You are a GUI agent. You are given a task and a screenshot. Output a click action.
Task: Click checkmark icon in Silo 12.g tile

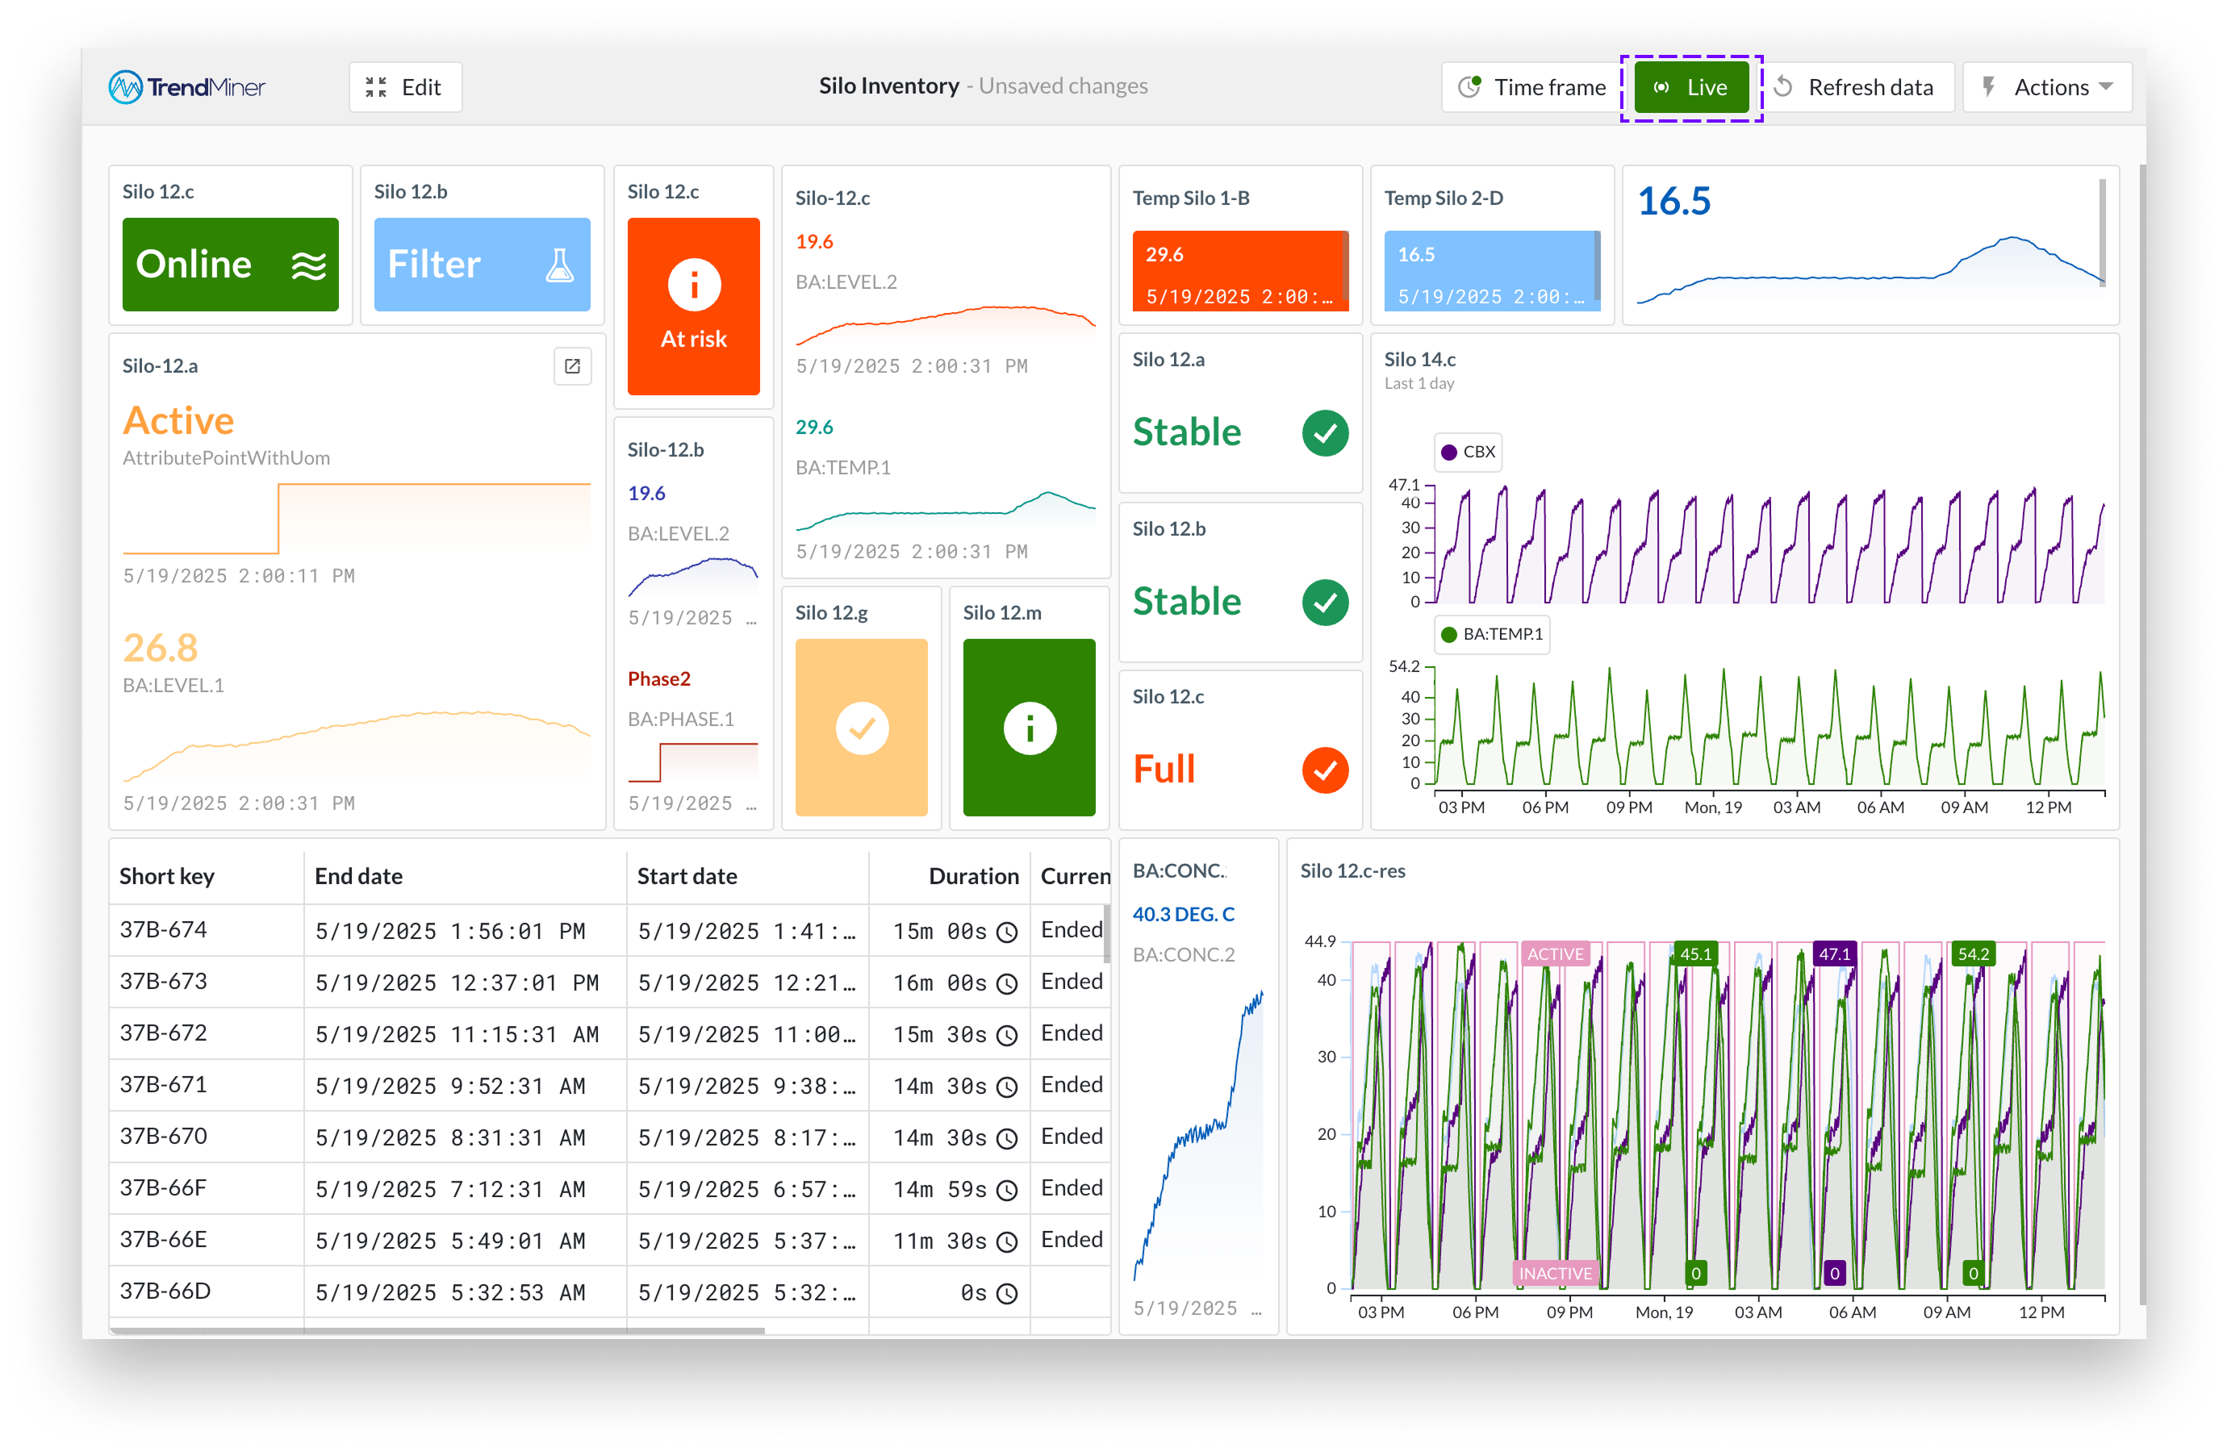[x=861, y=728]
